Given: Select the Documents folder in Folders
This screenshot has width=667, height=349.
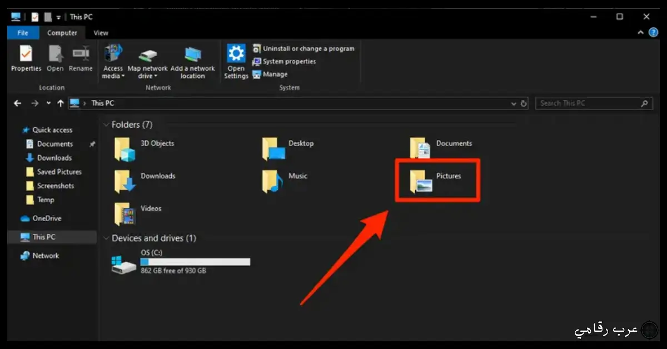Looking at the screenshot, I should 421,149.
